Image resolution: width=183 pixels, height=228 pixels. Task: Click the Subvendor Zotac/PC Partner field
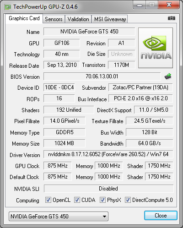coord(140,87)
